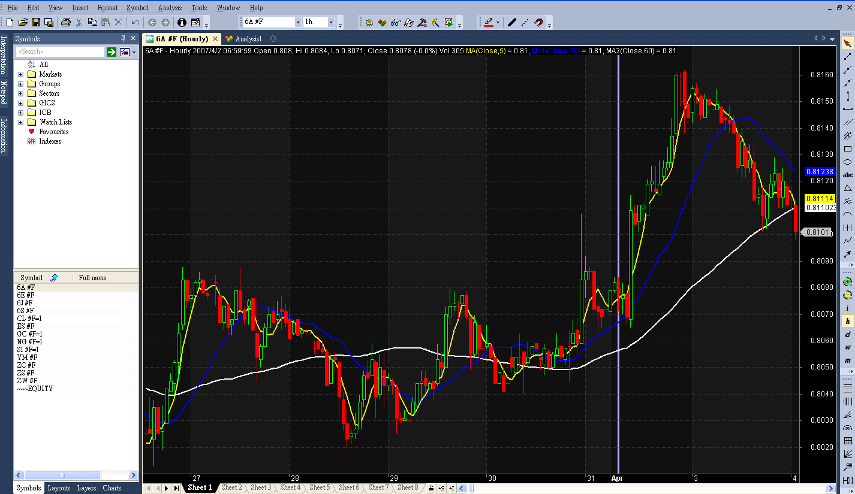Expand the Watch Lists tree node
This screenshot has height=494, width=855.
pyautogui.click(x=21, y=122)
